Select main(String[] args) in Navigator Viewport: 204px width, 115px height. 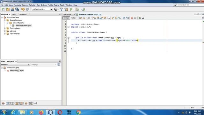17,71
